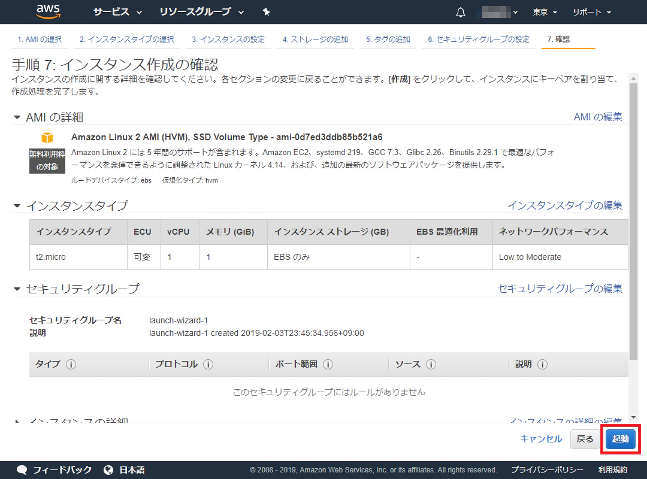This screenshot has width=647, height=479.
Task: Click the メモリ (GiB) column header
Action: pos(234,232)
